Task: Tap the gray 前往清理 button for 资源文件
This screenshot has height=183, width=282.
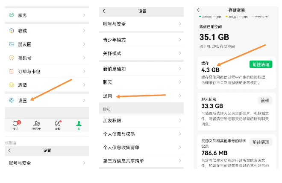Action: pyautogui.click(x=261, y=142)
